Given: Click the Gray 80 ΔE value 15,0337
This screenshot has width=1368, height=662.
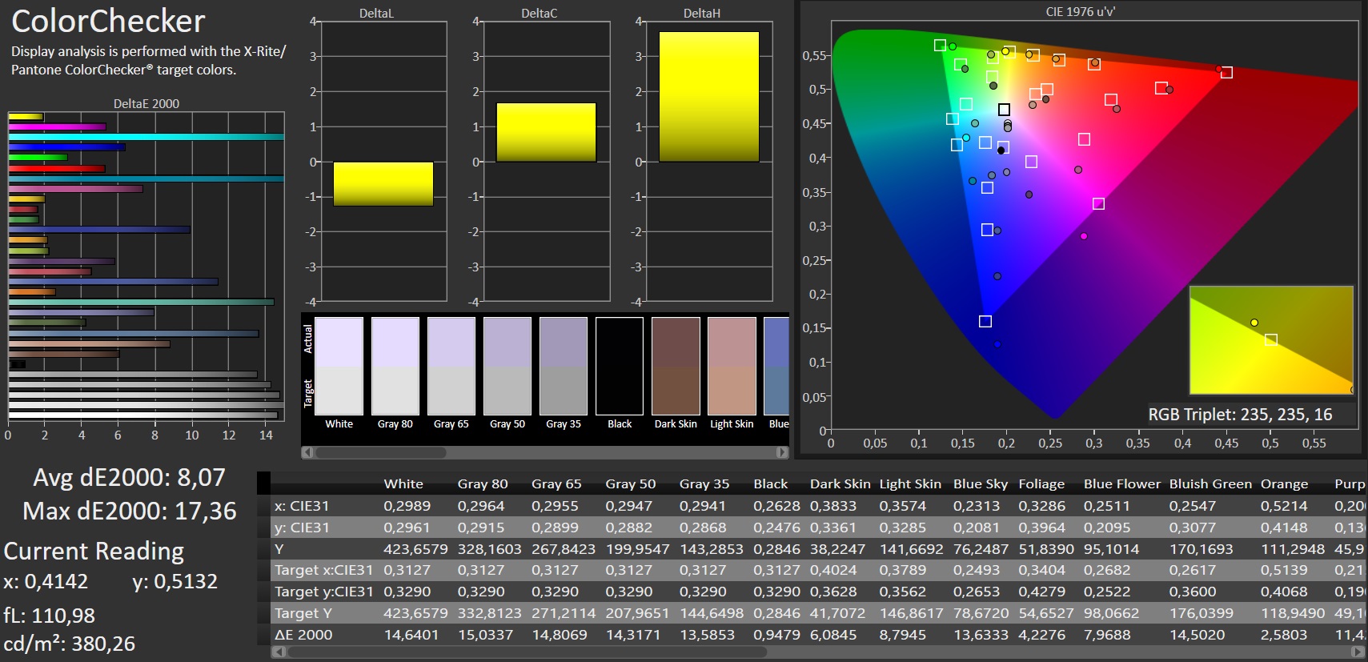Looking at the screenshot, I should point(485,635).
